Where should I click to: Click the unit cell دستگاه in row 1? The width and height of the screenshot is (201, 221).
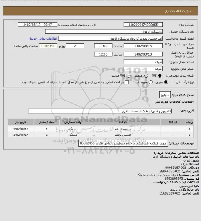click(73, 129)
